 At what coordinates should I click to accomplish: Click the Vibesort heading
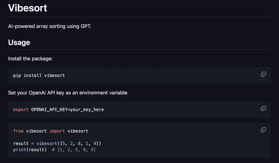(27, 8)
